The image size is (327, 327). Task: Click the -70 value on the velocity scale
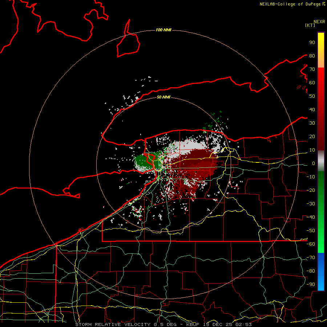point(311,257)
